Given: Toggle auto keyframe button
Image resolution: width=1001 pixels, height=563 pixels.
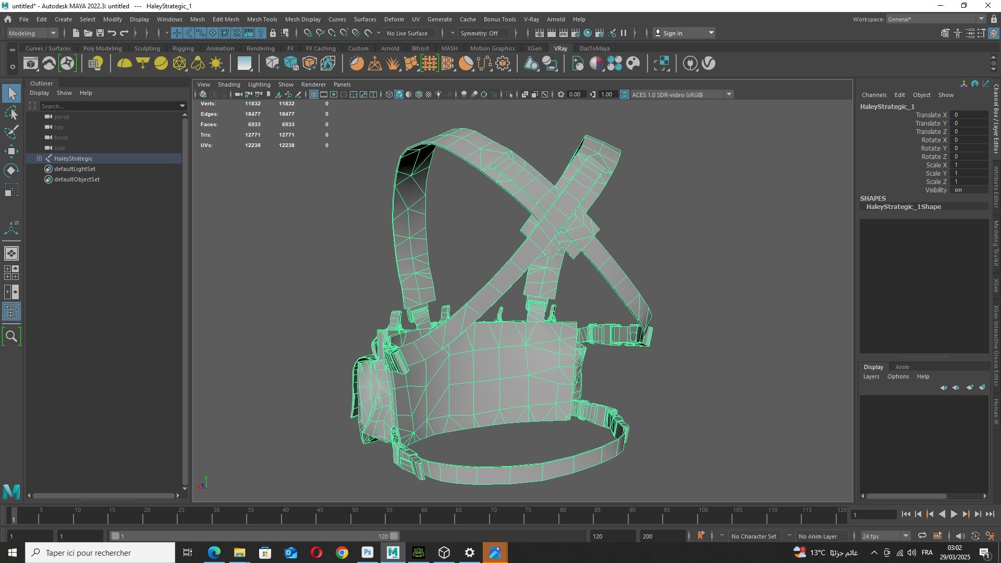Looking at the screenshot, I should [975, 536].
